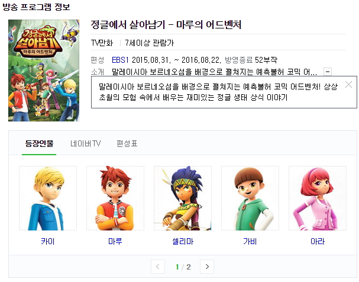Open the EBS1 channel link
Viewport: 359px width, 282px height.
(x=120, y=60)
